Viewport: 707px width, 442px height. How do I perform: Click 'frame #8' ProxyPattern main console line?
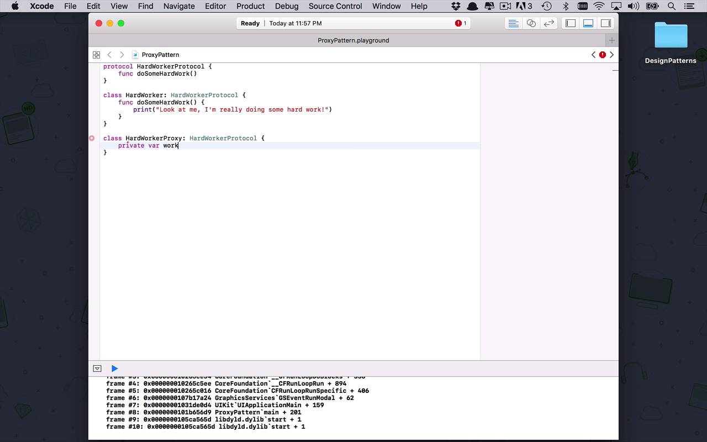click(204, 412)
